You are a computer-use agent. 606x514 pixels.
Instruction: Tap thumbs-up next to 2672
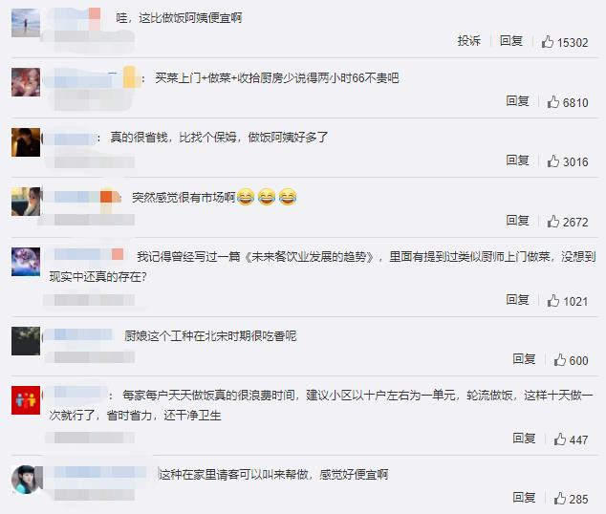click(x=552, y=222)
